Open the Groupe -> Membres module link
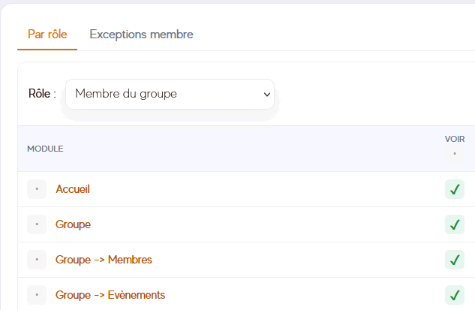Viewport: 475px width, 310px height. tap(104, 260)
